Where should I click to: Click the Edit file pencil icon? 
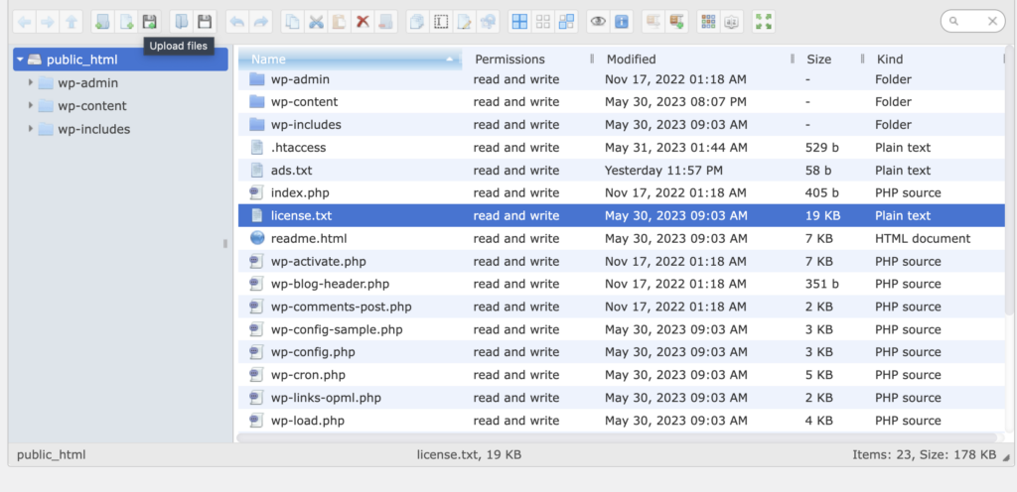[x=465, y=22]
